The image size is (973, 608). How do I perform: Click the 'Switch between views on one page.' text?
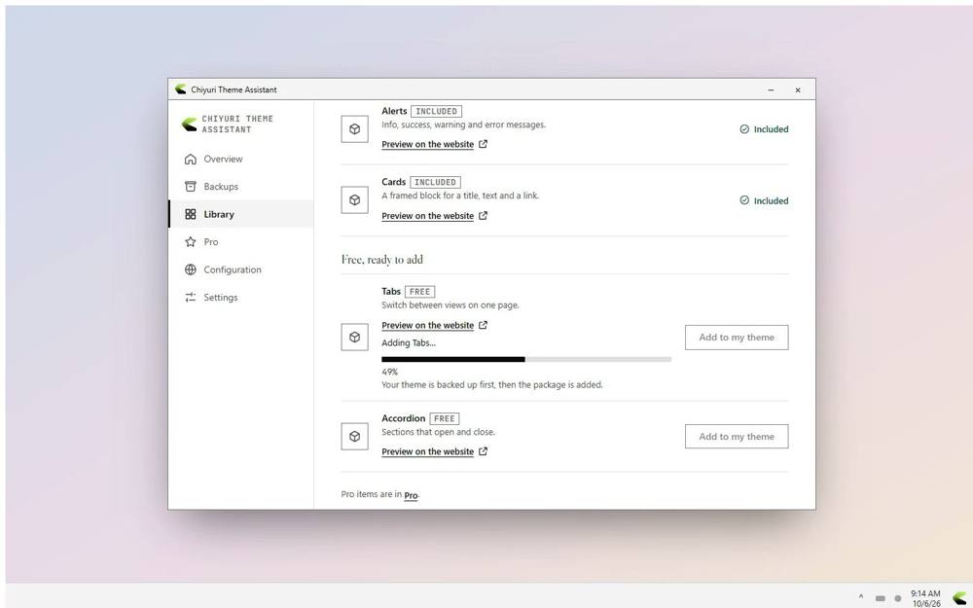(x=450, y=305)
